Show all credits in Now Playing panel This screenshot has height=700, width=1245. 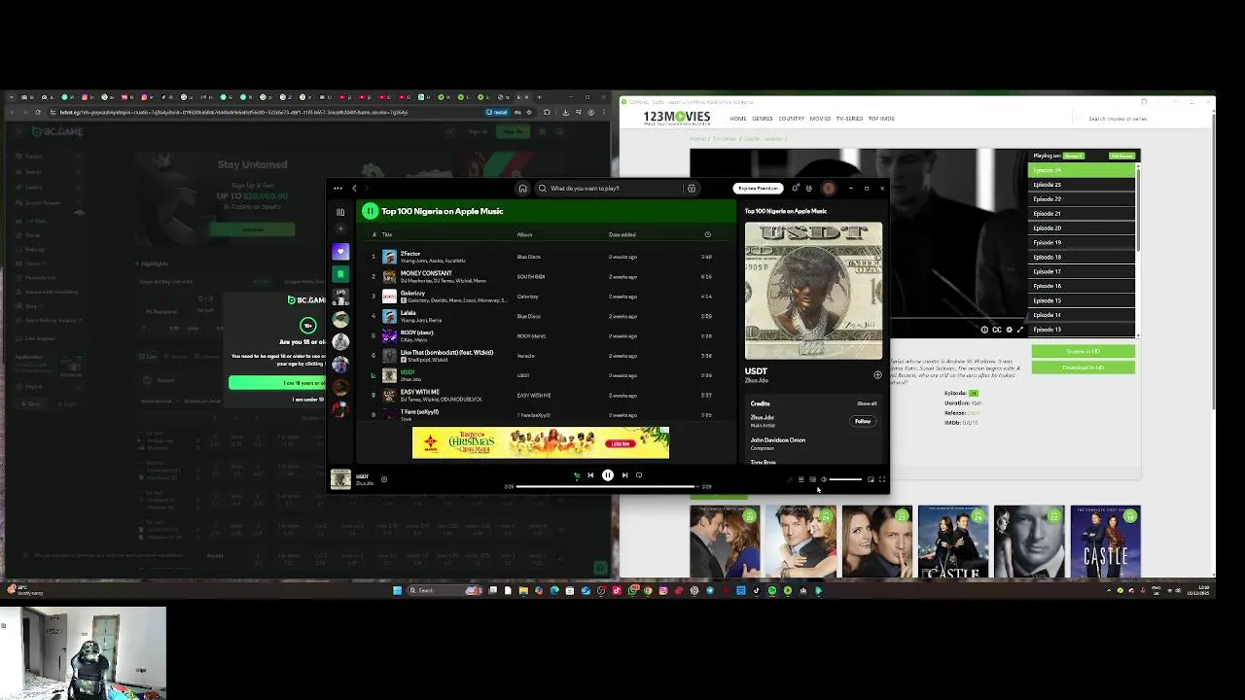pos(867,403)
